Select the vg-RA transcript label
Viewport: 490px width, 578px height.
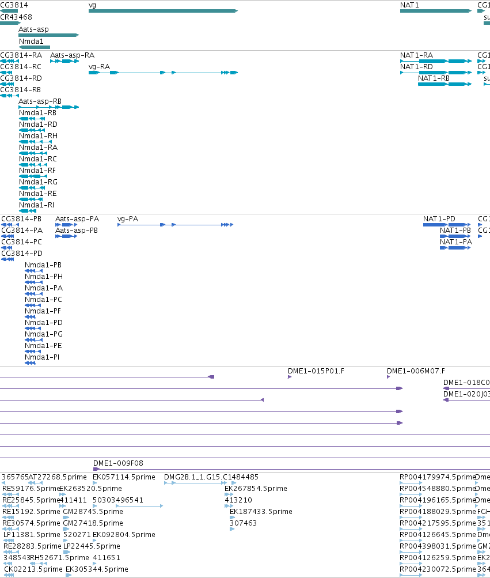click(99, 67)
